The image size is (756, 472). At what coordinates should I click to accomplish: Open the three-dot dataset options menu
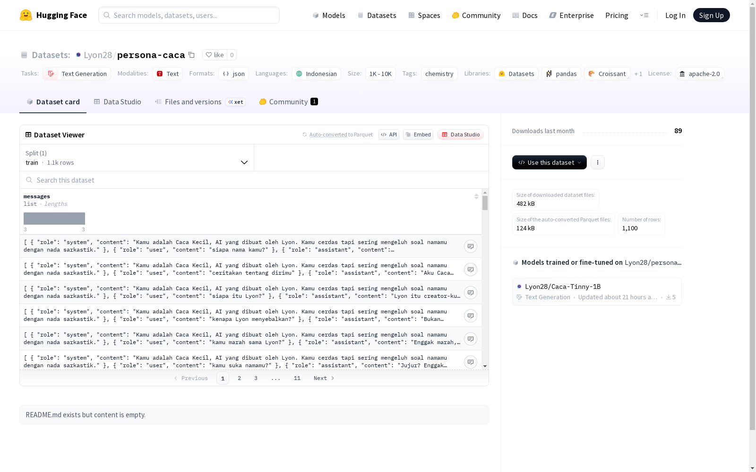(x=598, y=162)
